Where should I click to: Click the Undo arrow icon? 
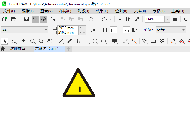pos(91,19)
